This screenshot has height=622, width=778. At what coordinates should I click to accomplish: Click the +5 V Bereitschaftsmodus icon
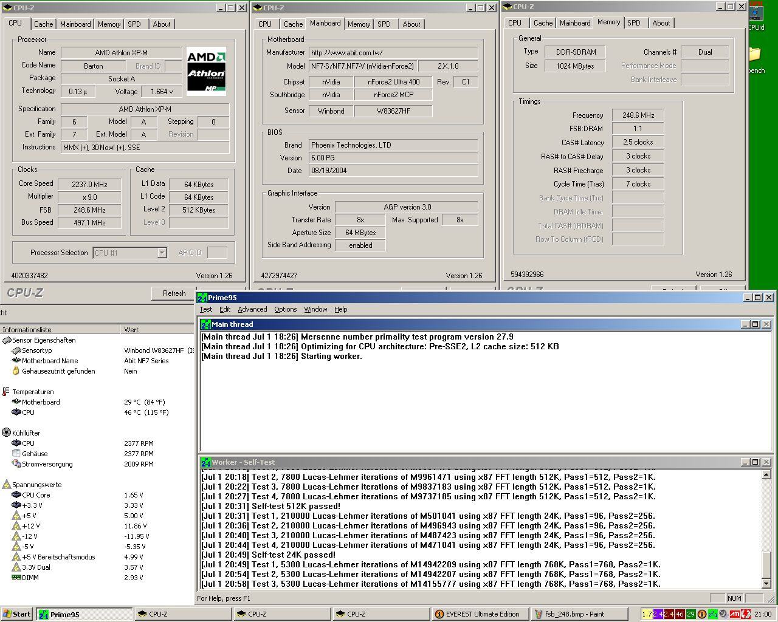pyautogui.click(x=16, y=557)
